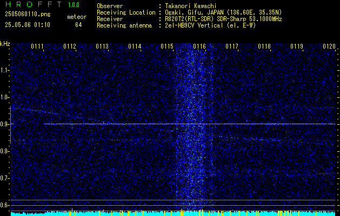Click the 0.8 kHz axis label
The width and height of the screenshot is (340, 216).
point(4,151)
